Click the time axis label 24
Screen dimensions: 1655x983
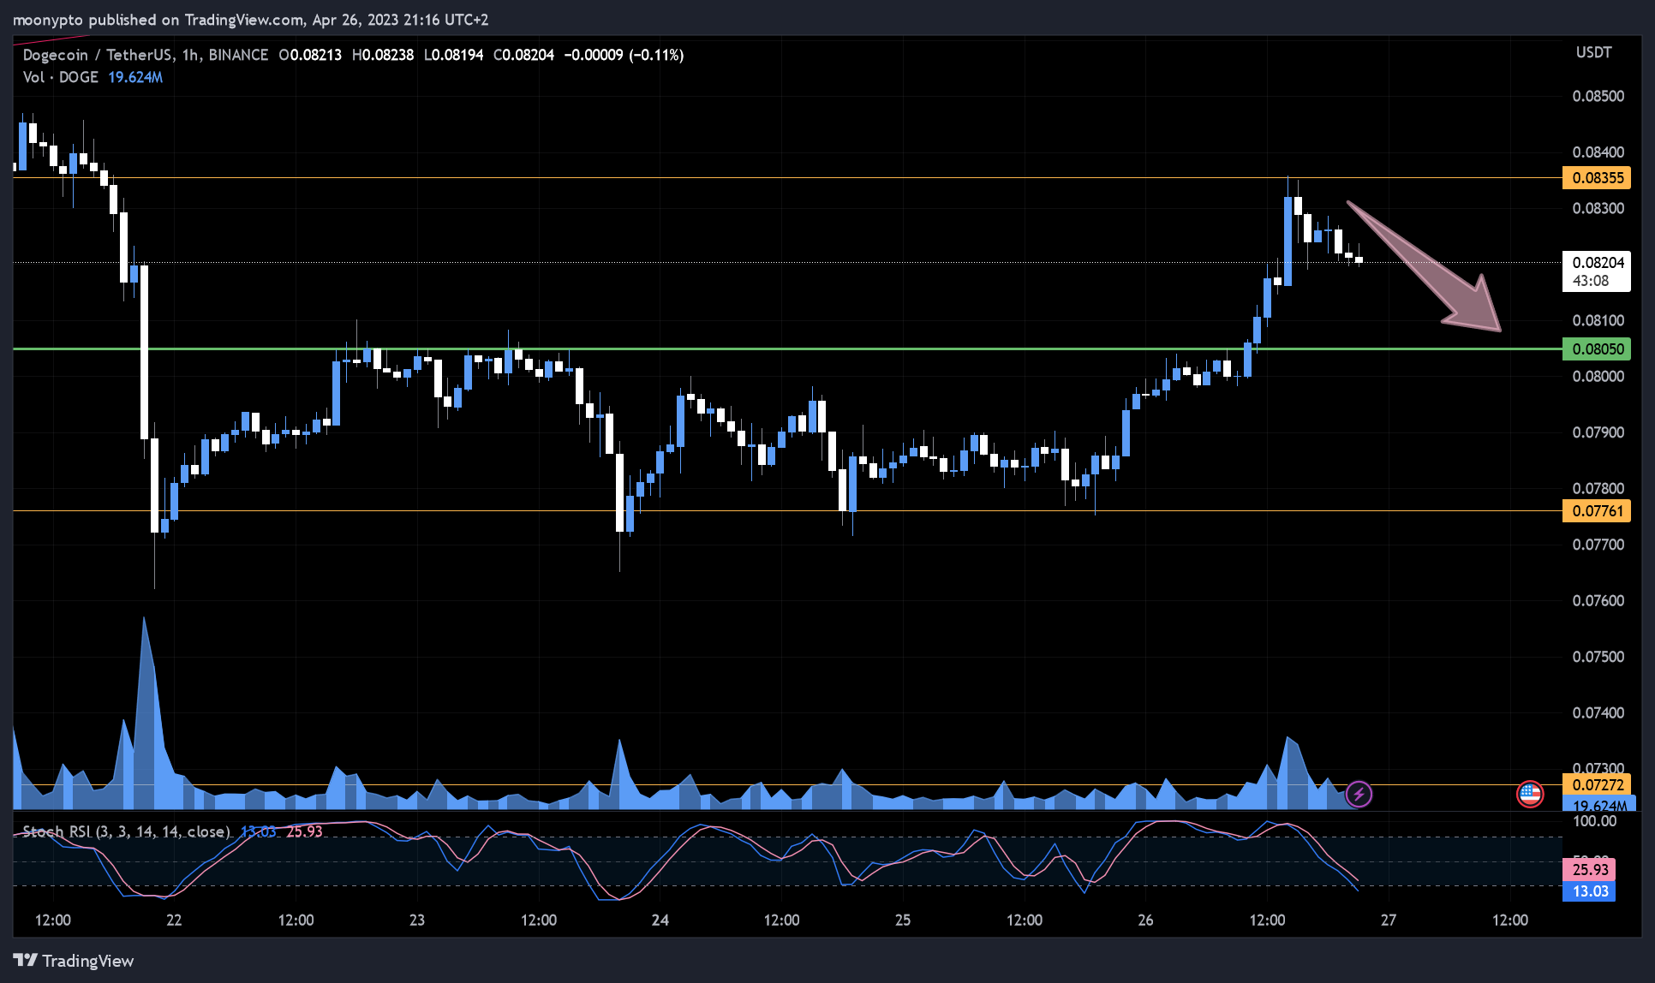tap(660, 920)
